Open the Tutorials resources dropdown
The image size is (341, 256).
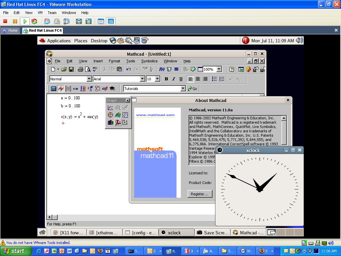coord(183,88)
